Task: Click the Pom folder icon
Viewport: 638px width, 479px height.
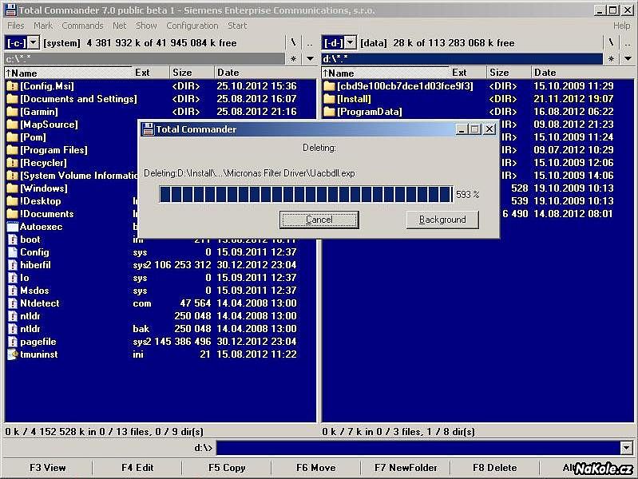Action: tap(13, 137)
